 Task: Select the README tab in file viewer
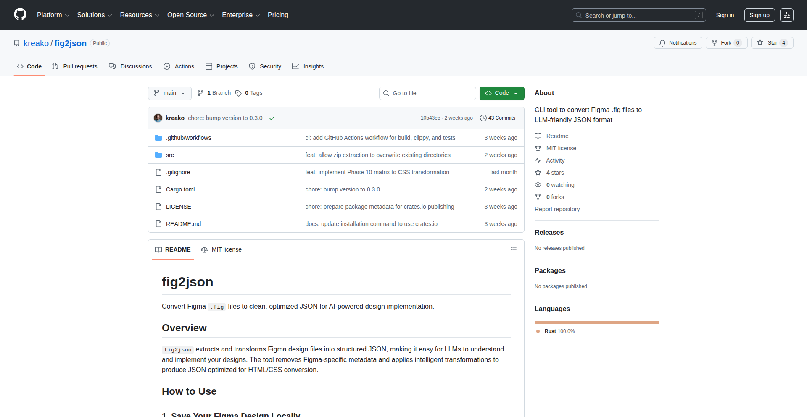point(173,249)
